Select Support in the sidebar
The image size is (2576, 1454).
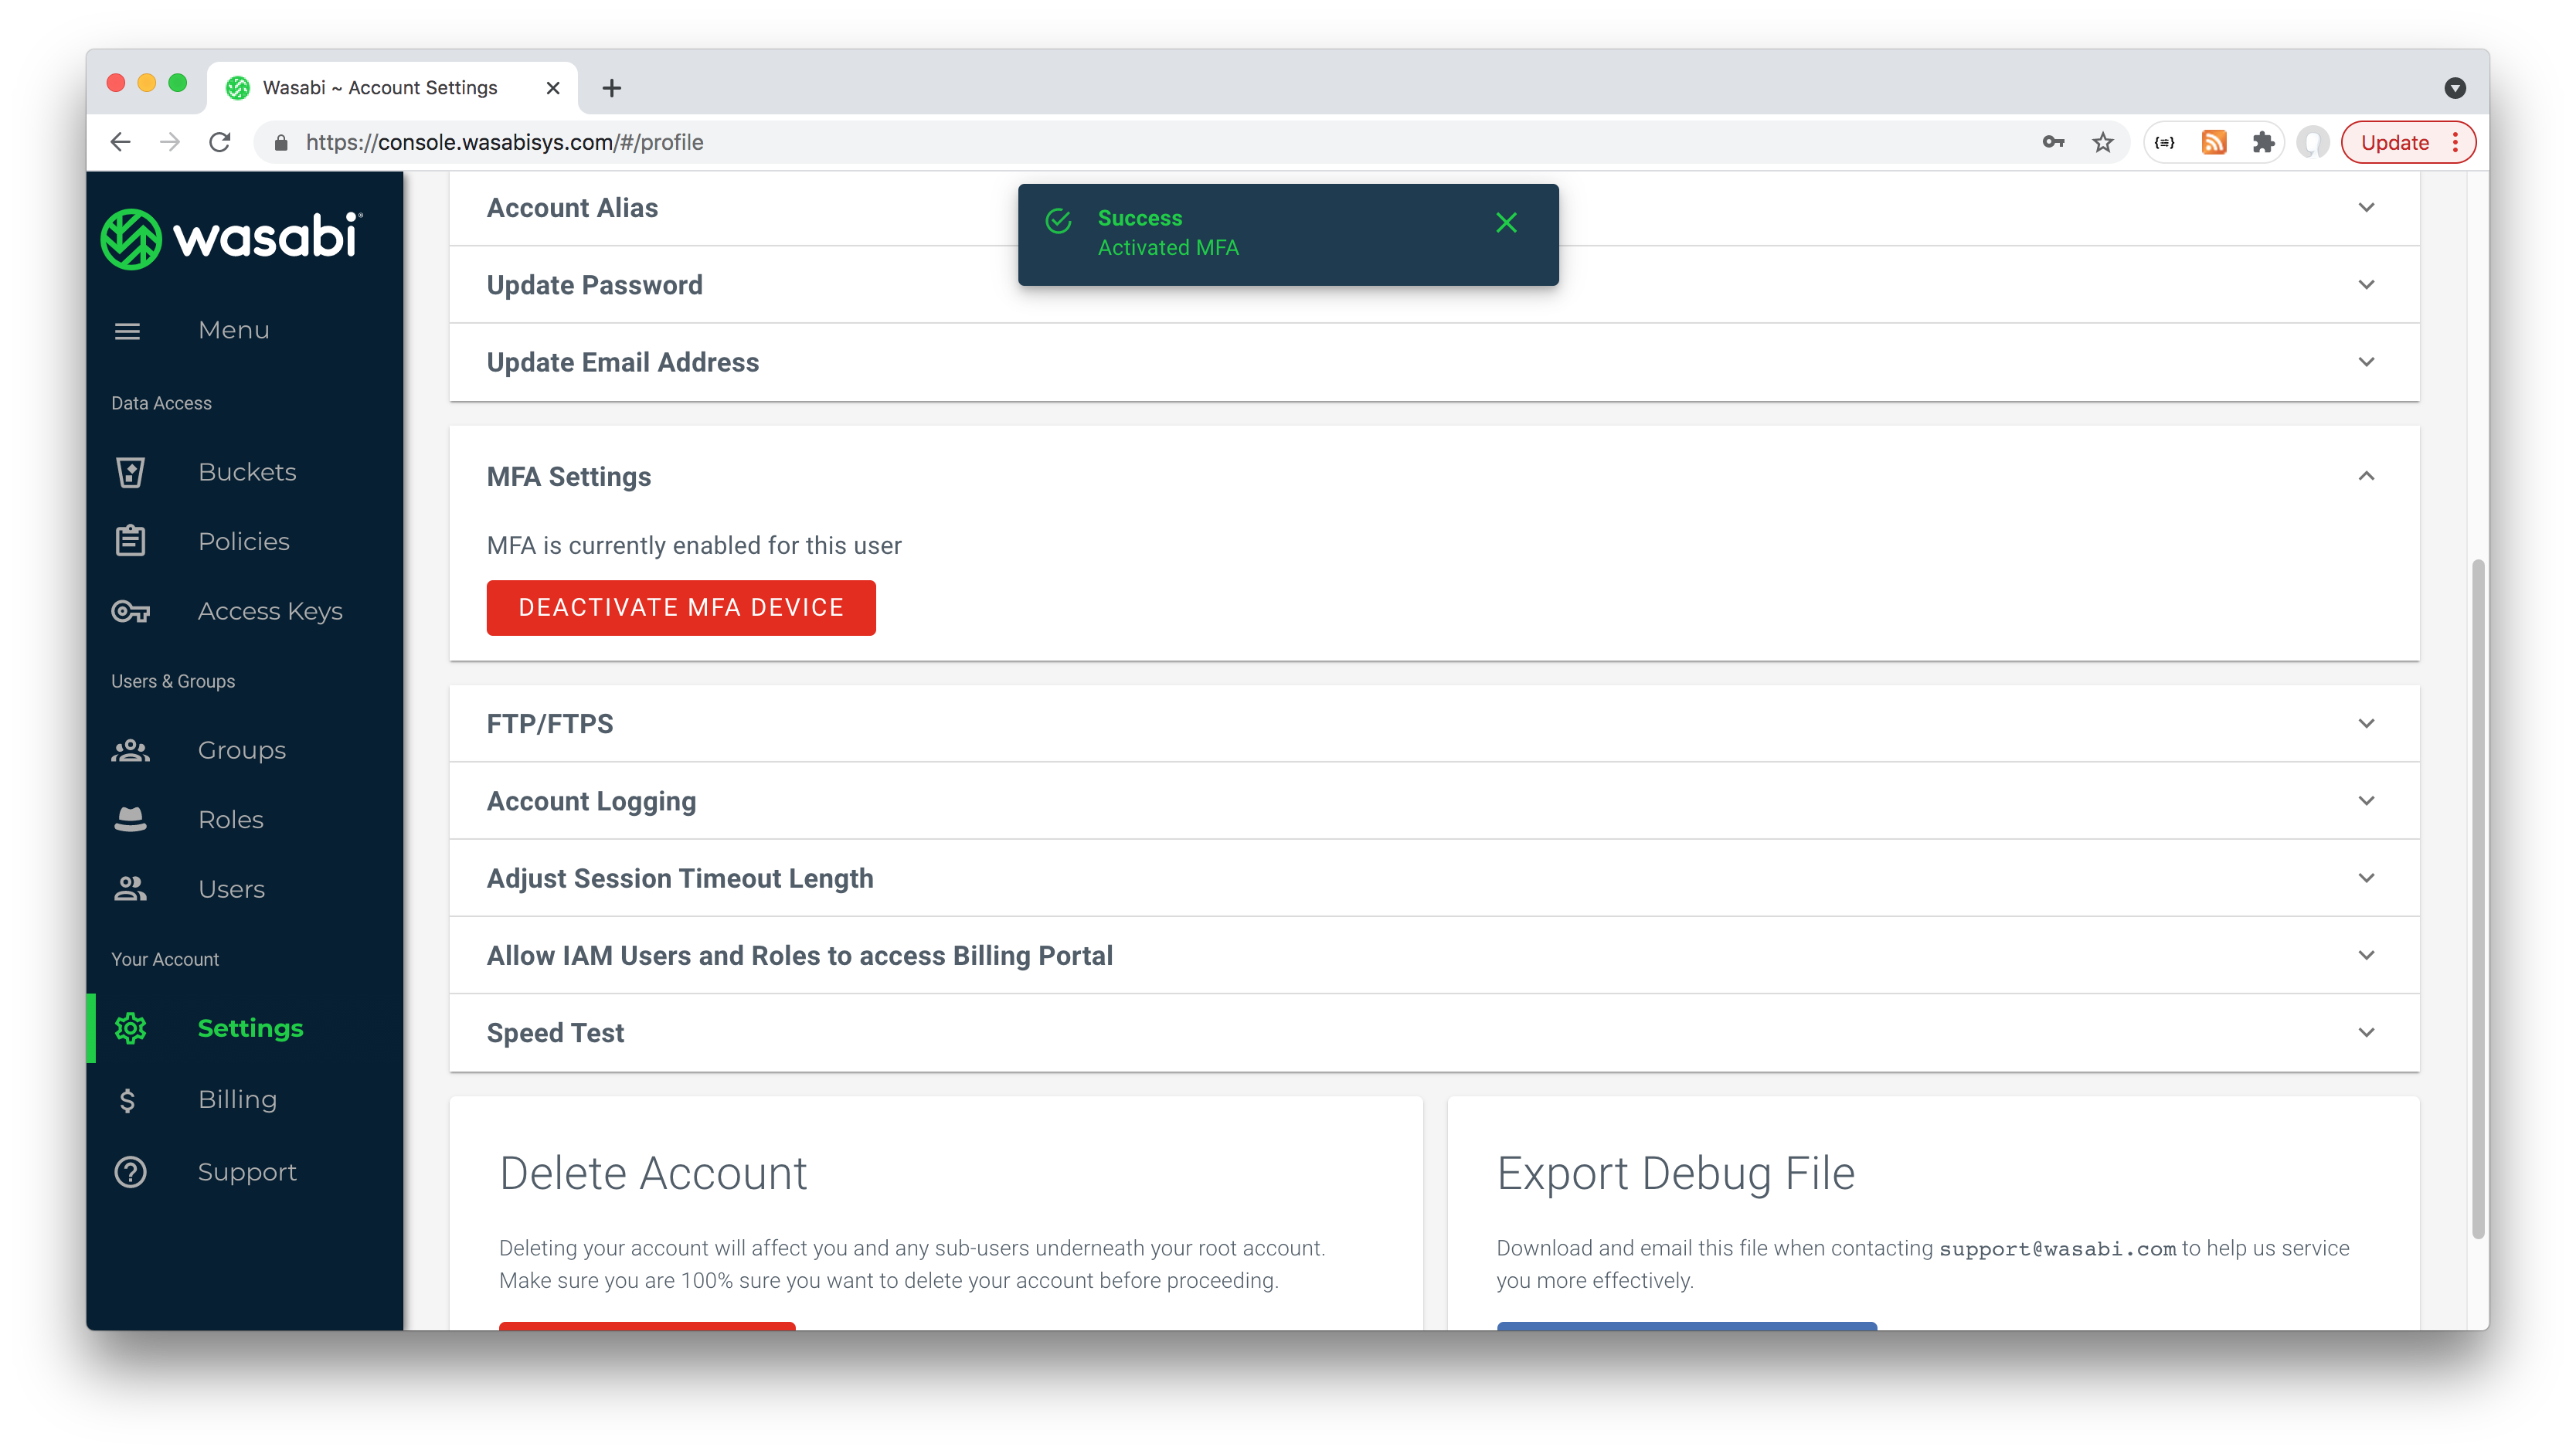[247, 1172]
